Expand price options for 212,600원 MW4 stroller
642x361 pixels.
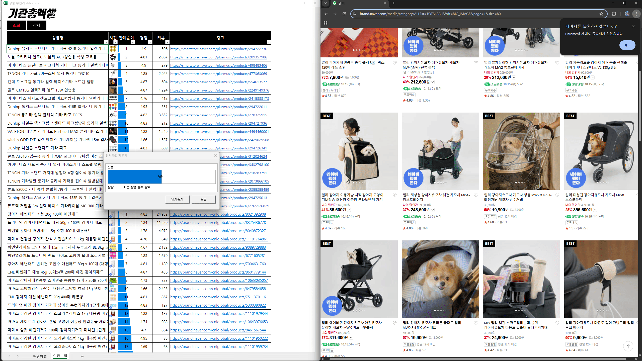coord(433,82)
